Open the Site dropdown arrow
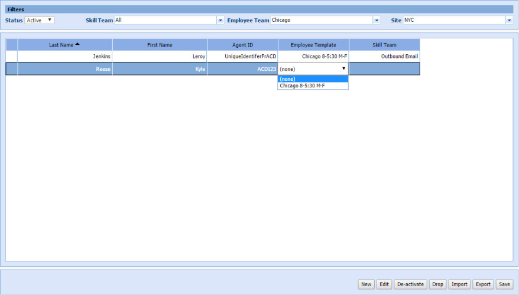 pyautogui.click(x=508, y=20)
